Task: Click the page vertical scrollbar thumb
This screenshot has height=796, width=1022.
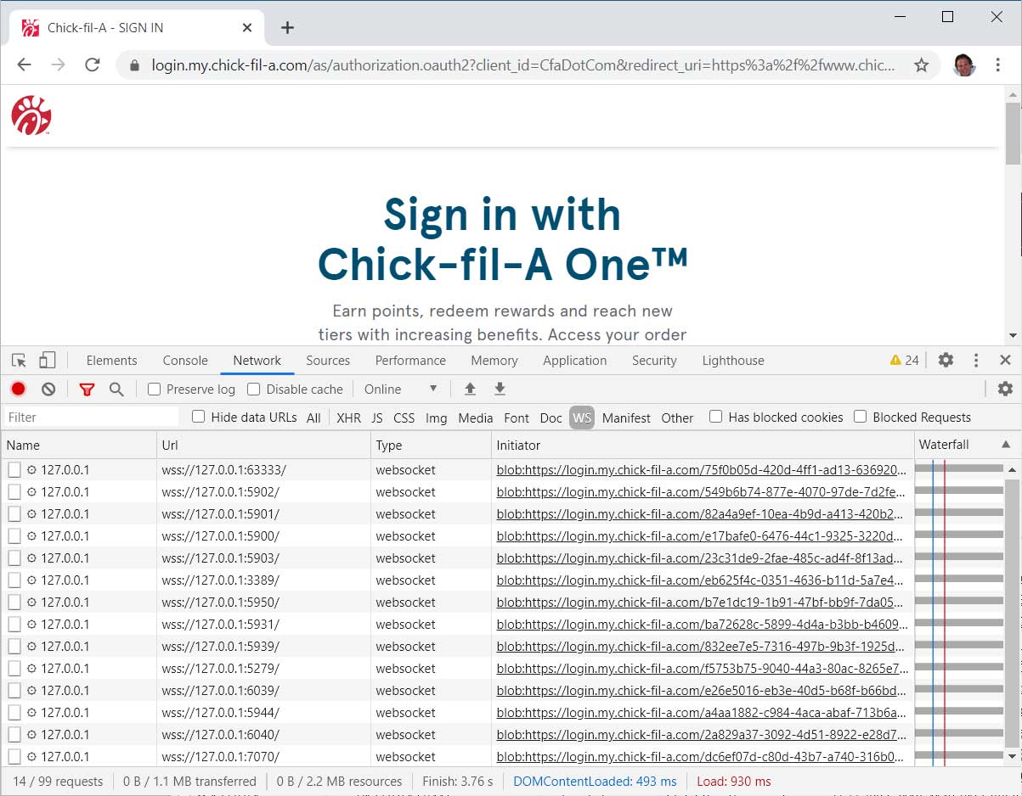Action: (x=1012, y=133)
